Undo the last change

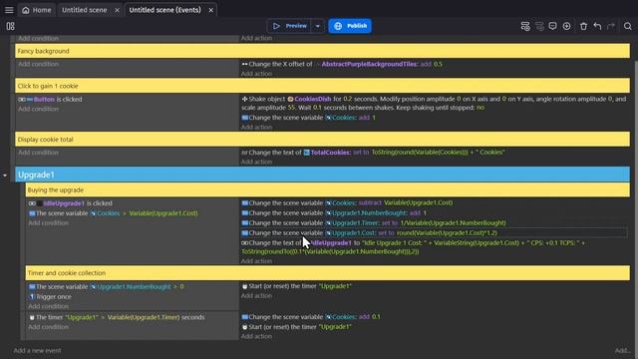(597, 26)
